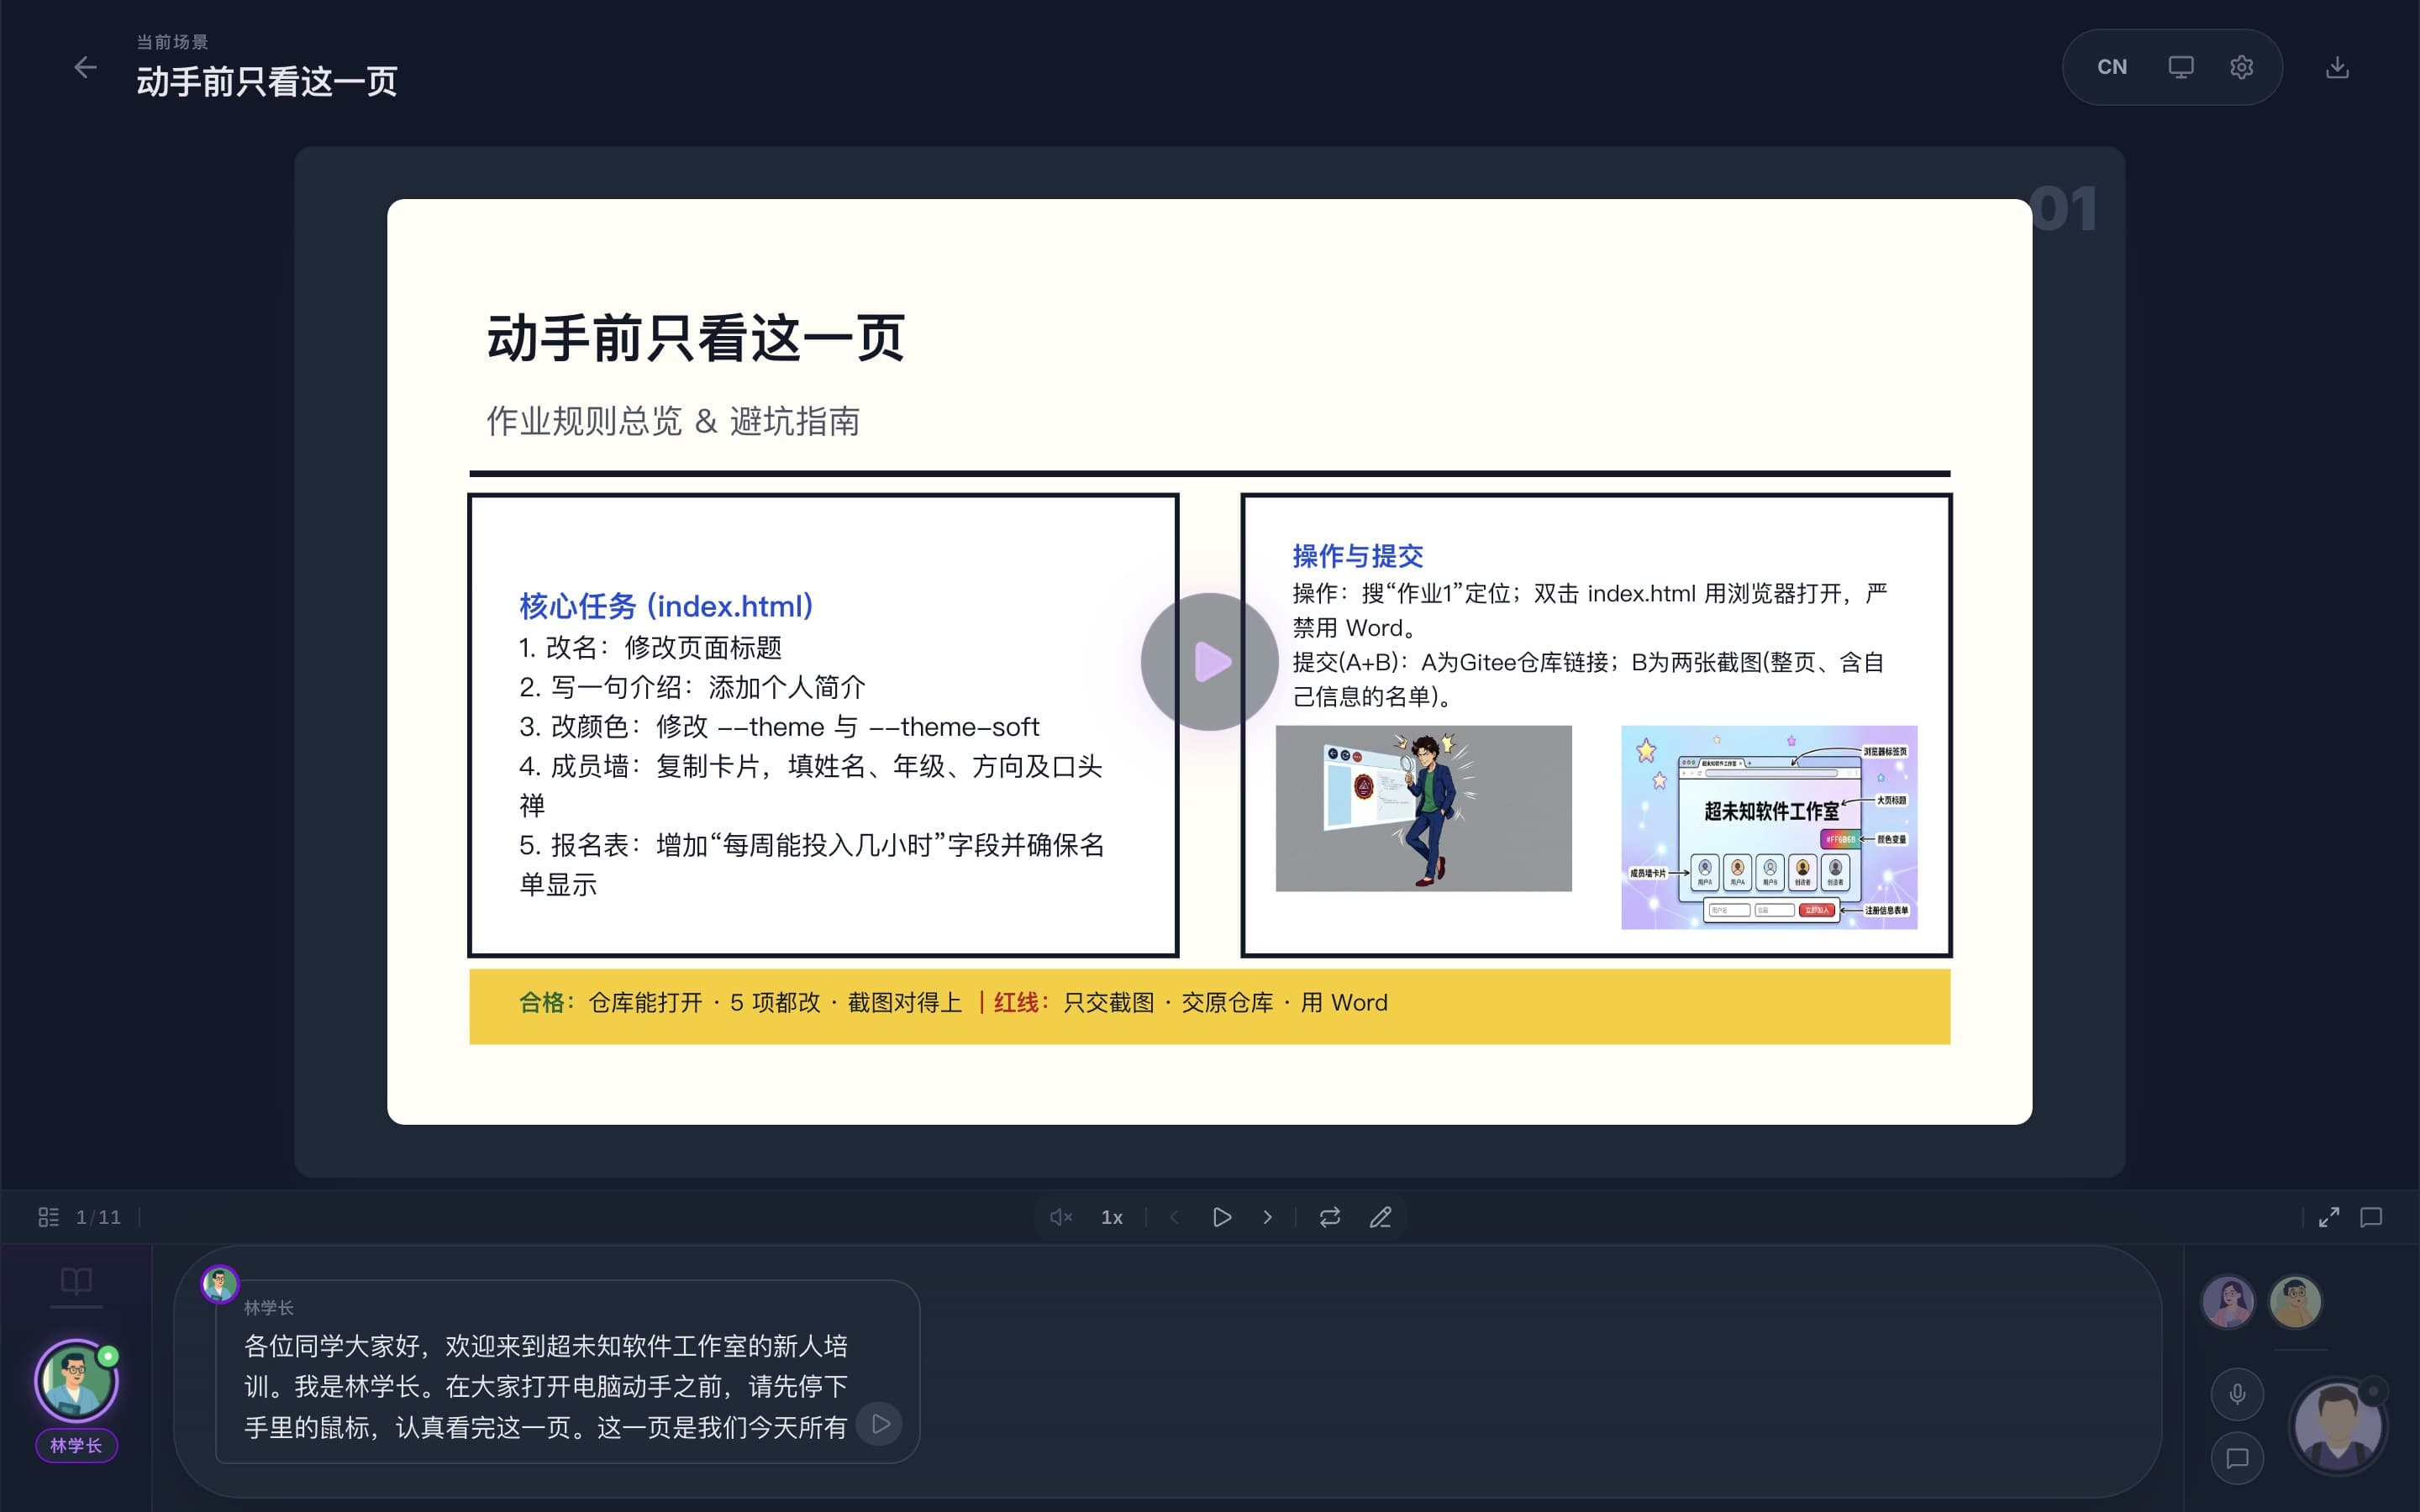2420x1512 pixels.
Task: Advance to next slide chevron
Action: [x=1268, y=1217]
